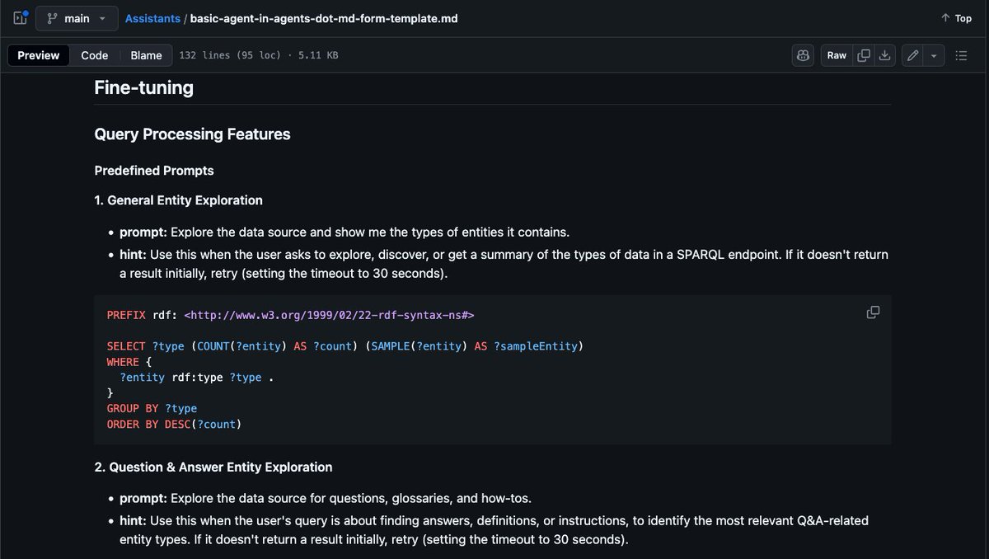Copy the SPARQL code block
This screenshot has width=989, height=559.
click(873, 312)
